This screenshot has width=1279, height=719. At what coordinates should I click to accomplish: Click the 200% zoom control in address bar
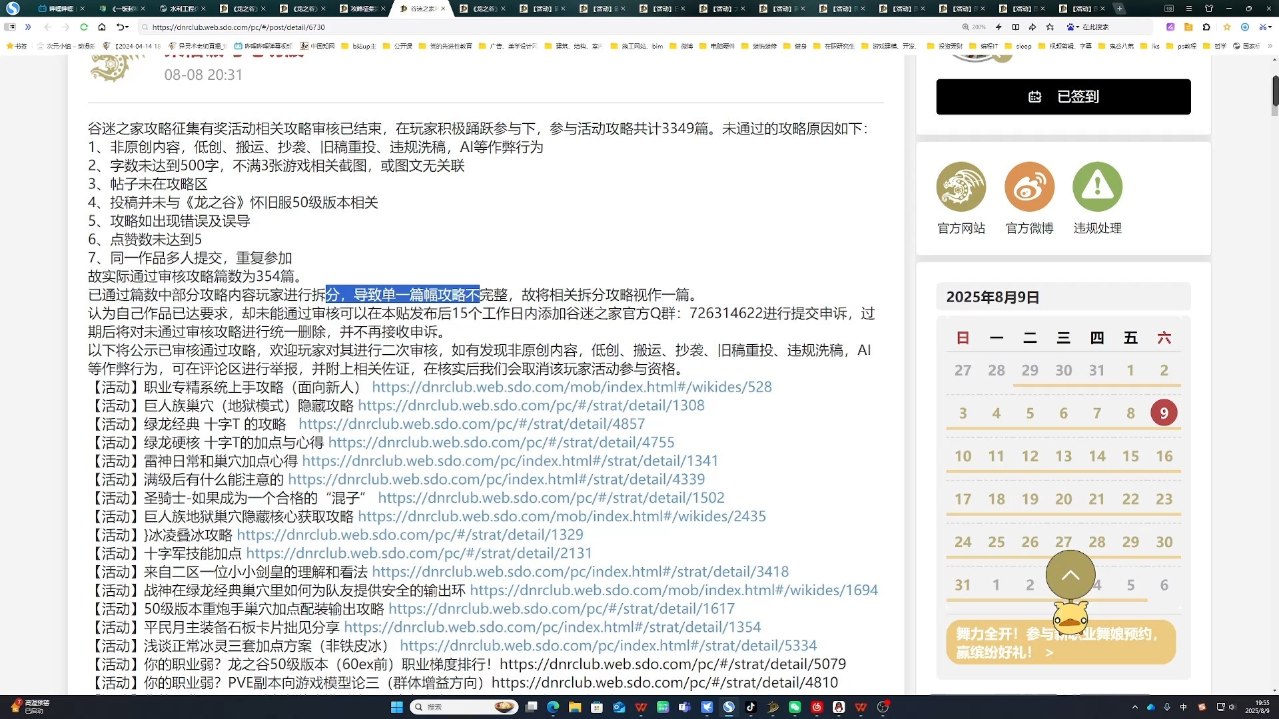click(975, 27)
